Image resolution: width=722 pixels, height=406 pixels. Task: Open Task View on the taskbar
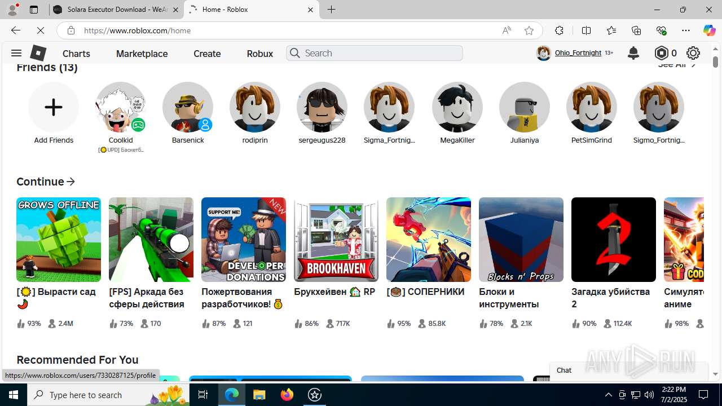(x=204, y=395)
